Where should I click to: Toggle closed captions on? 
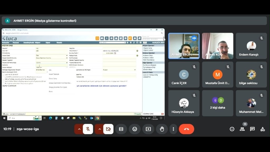point(121,129)
